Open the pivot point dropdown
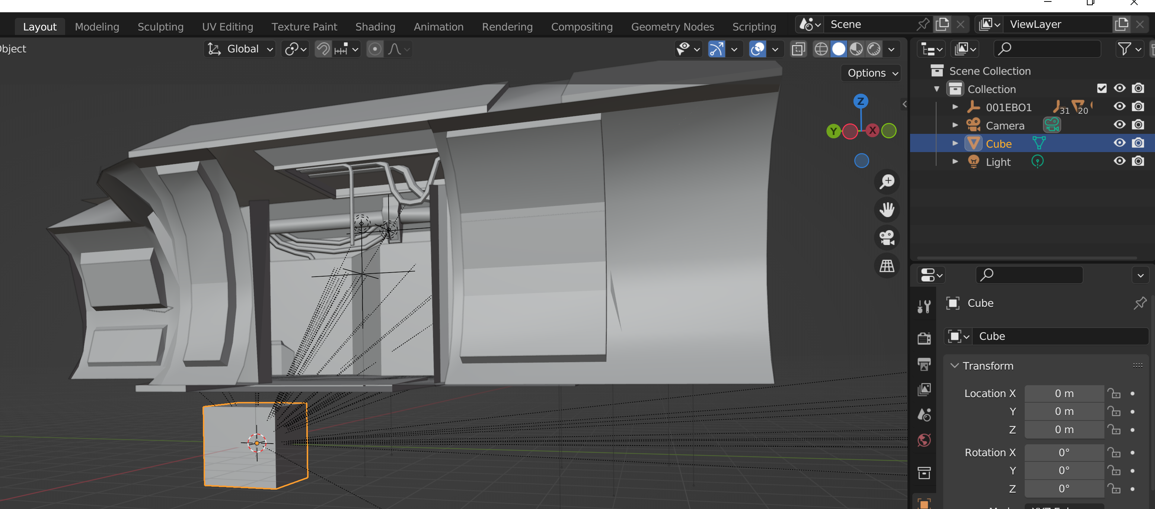The height and width of the screenshot is (509, 1155). coord(296,49)
